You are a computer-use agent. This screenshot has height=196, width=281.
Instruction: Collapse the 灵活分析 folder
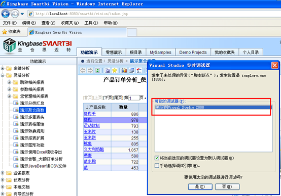point(3,75)
